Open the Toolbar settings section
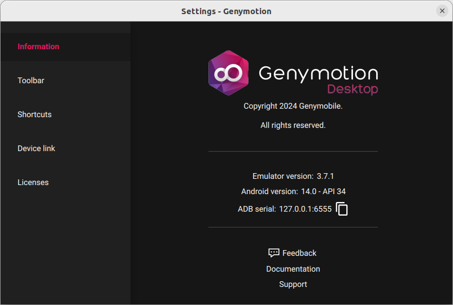Screen dimensions: 453x305 pyautogui.click(x=31, y=80)
